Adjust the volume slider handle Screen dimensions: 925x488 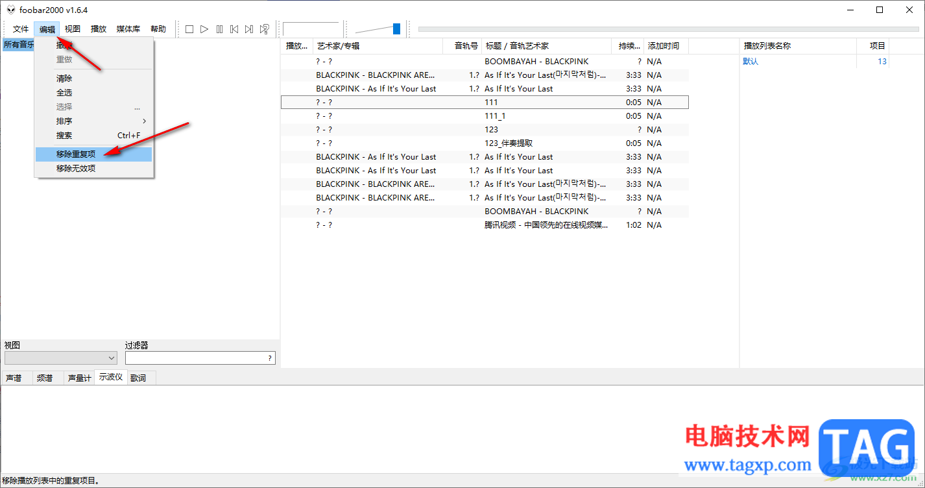[396, 29]
